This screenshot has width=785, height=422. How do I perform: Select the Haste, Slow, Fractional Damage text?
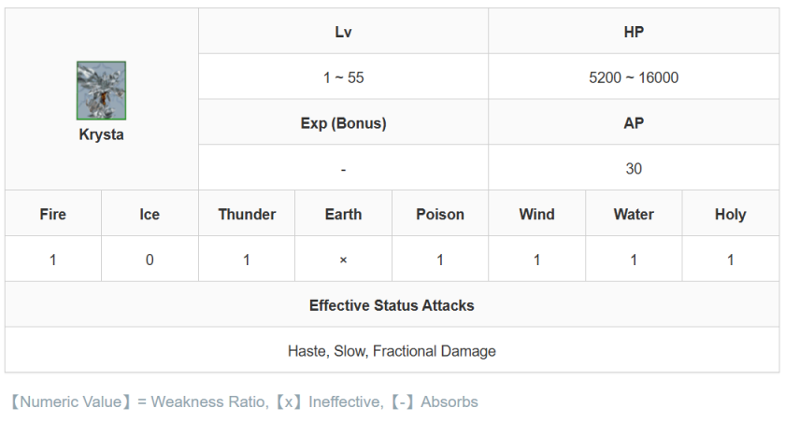point(392,351)
